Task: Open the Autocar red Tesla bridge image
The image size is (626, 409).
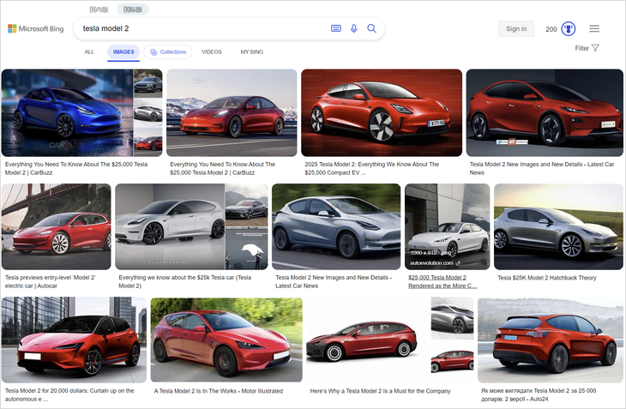Action: [x=57, y=226]
